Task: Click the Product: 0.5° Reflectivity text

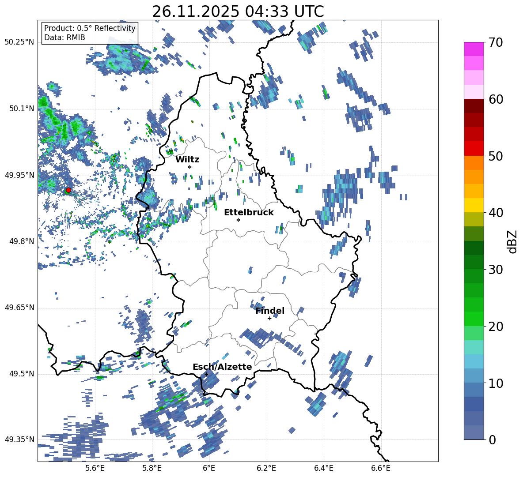Action: pyautogui.click(x=90, y=28)
